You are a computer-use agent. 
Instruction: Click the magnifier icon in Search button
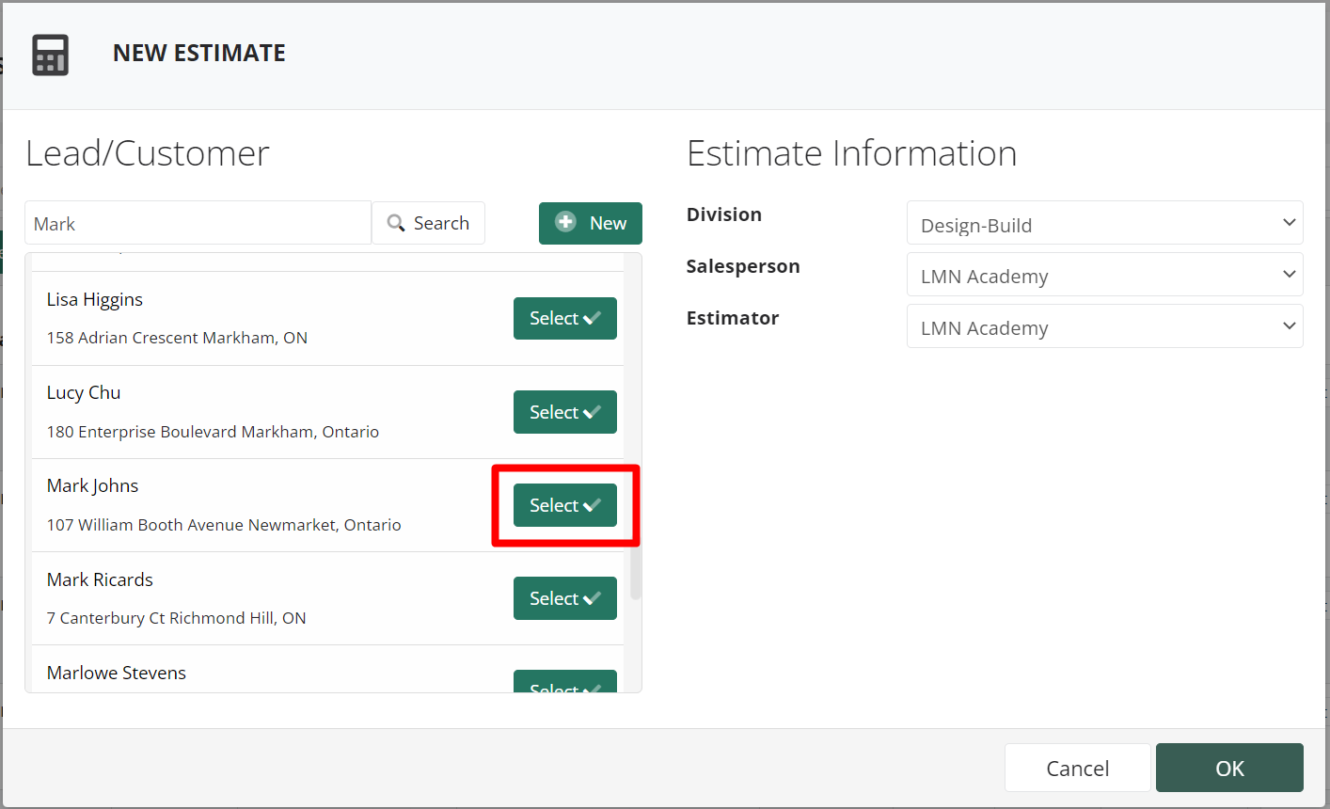click(x=396, y=224)
